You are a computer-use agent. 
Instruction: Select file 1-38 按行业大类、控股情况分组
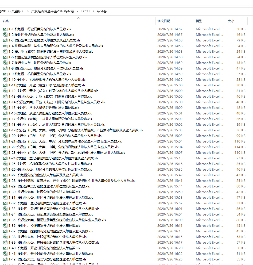coord(48,237)
